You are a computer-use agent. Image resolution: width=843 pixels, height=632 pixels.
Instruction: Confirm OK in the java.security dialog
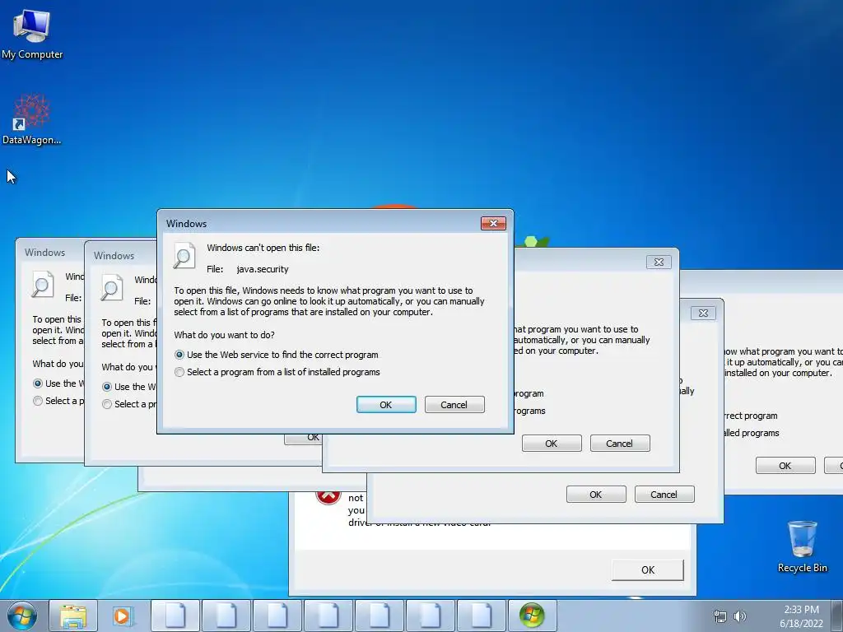386,405
